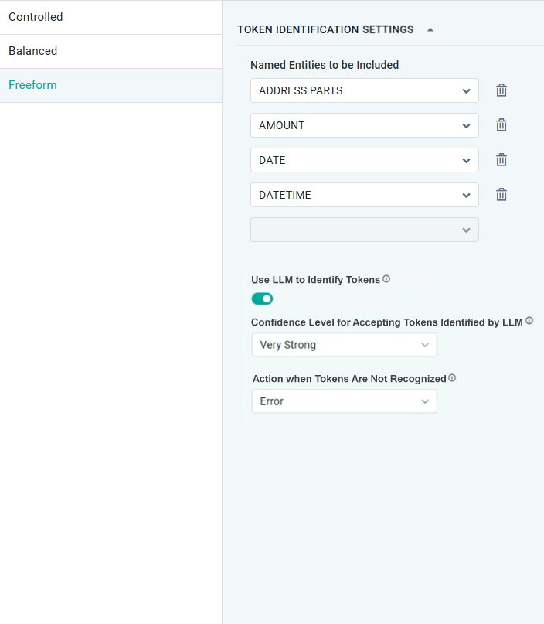Delete the AMOUNT entity row
The width and height of the screenshot is (544, 624).
[501, 125]
